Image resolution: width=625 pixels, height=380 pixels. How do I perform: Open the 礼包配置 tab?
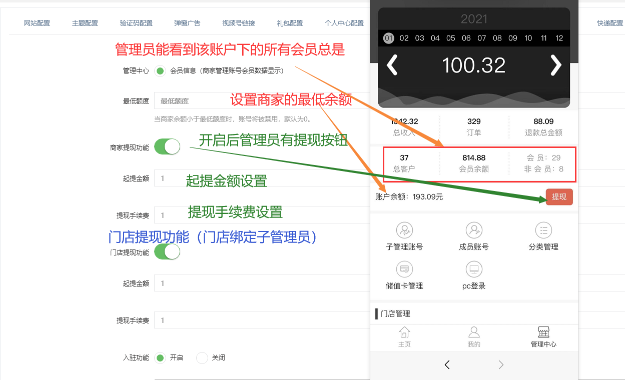(x=290, y=23)
